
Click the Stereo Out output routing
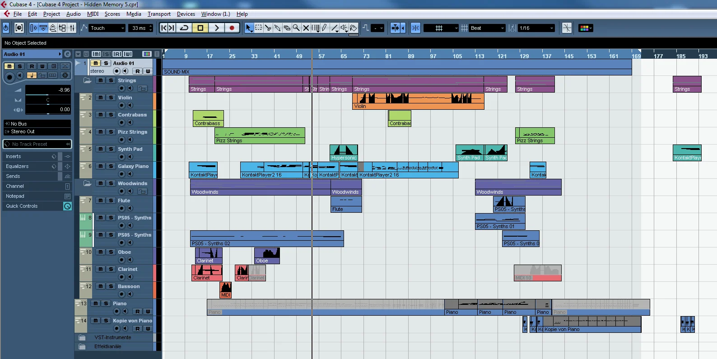click(x=37, y=132)
